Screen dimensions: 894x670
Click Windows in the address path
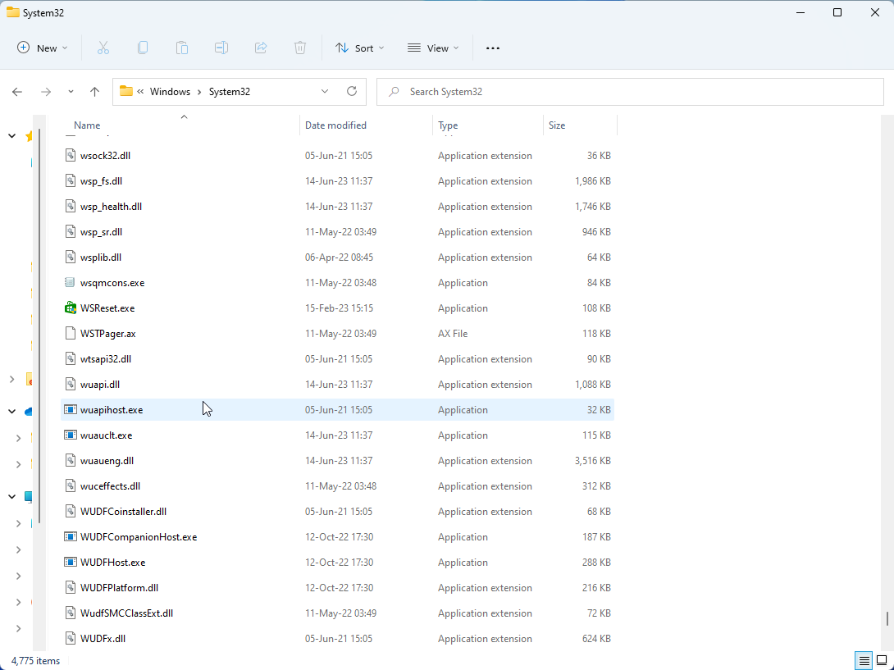[170, 91]
